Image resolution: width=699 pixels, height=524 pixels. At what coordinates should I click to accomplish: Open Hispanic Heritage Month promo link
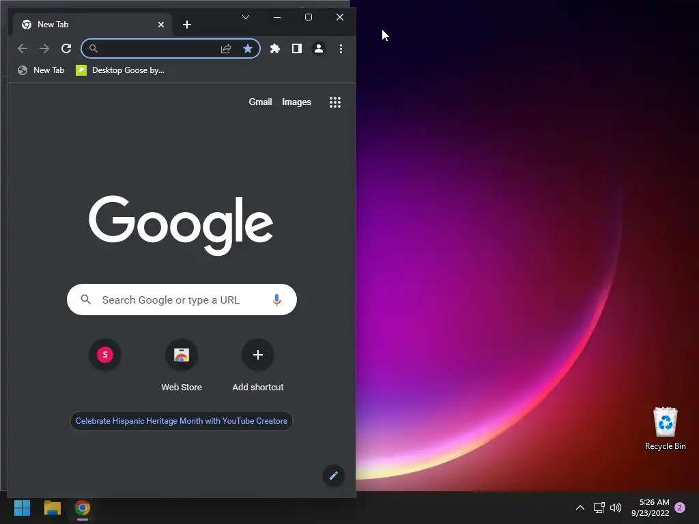coord(182,421)
